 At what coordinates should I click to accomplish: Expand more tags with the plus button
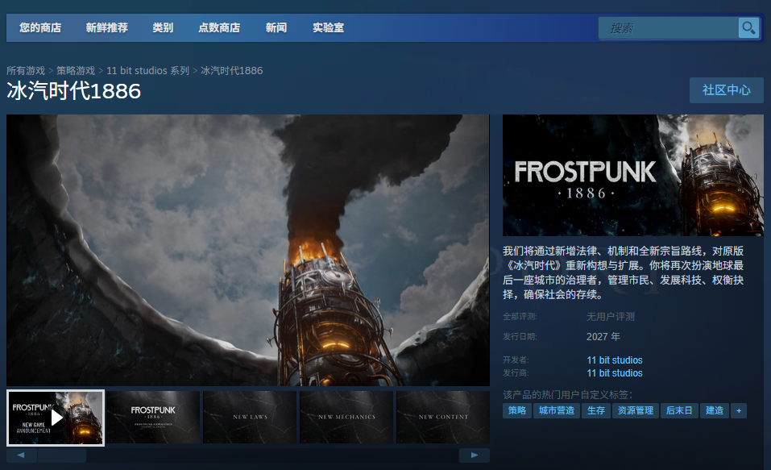[x=739, y=410]
